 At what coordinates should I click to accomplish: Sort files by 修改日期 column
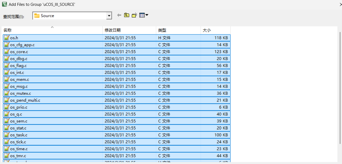pyautogui.click(x=129, y=30)
